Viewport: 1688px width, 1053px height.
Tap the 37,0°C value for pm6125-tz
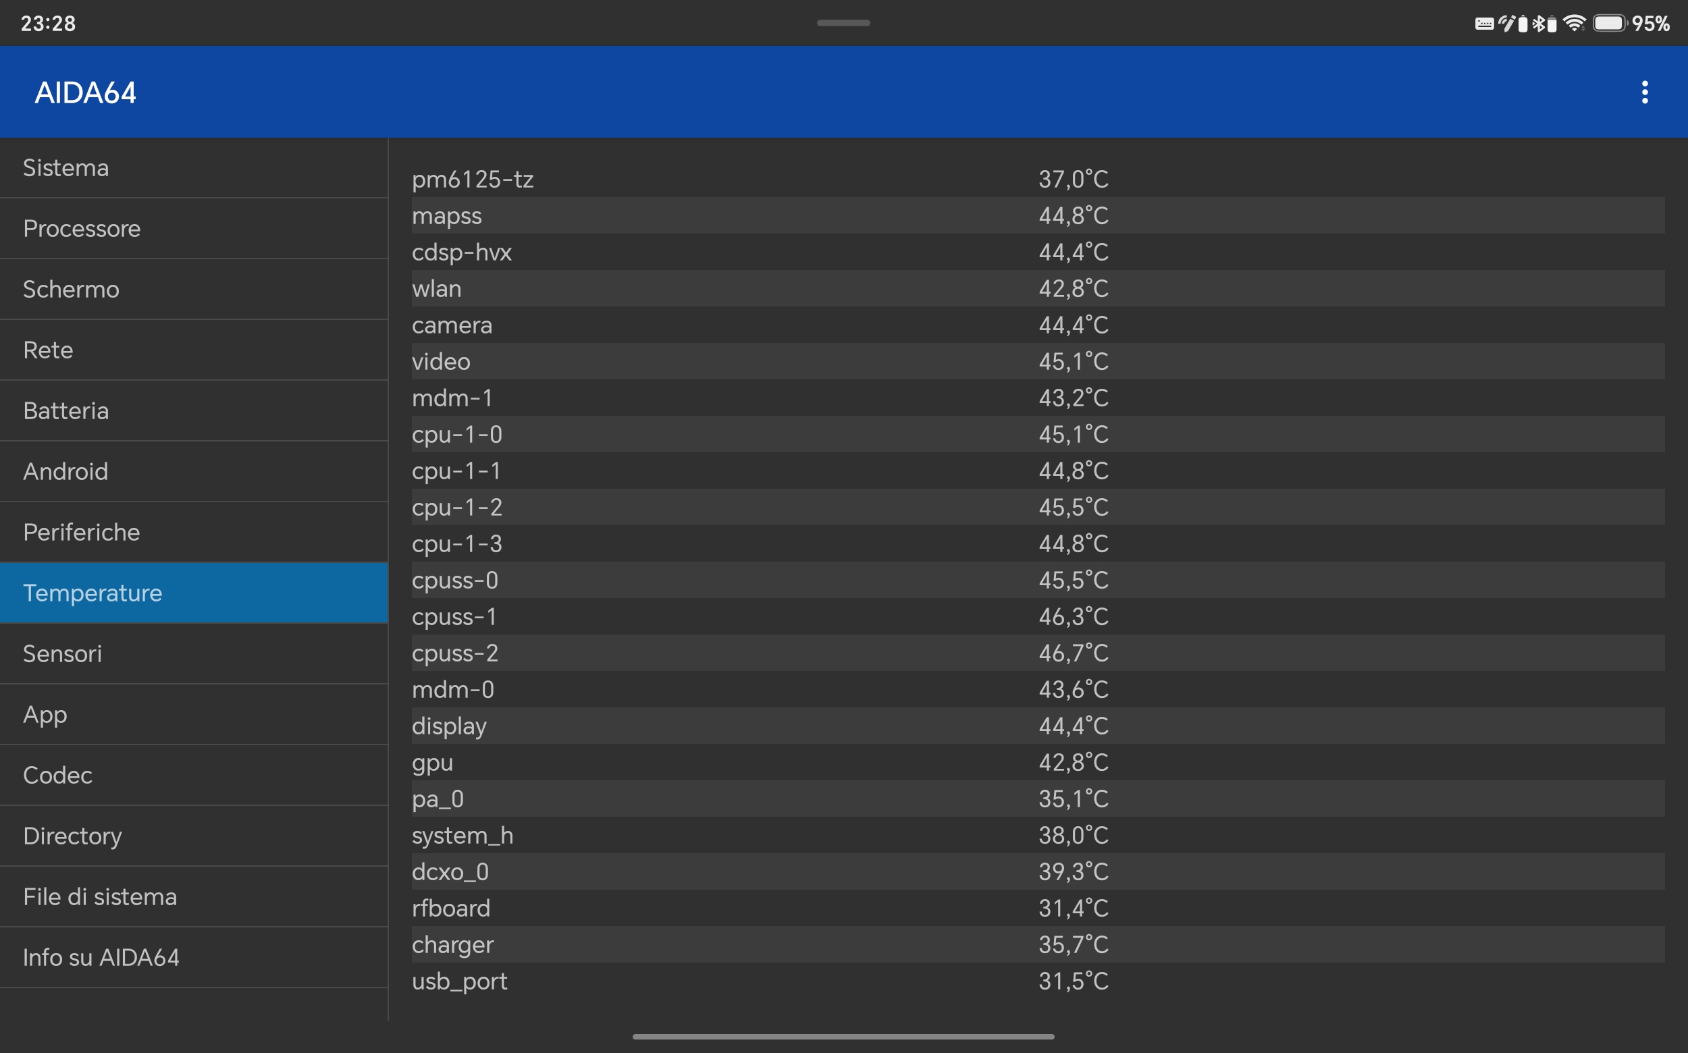(1073, 179)
